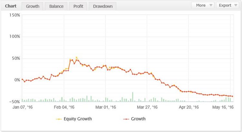Open the Chart tab
This screenshot has height=132, width=242.
click(11, 6)
